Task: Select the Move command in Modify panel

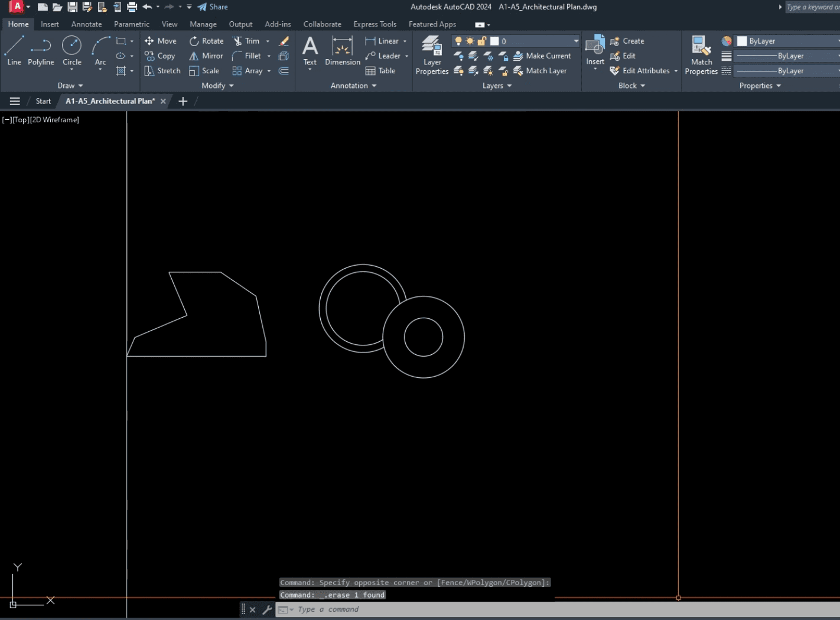Action: 161,41
